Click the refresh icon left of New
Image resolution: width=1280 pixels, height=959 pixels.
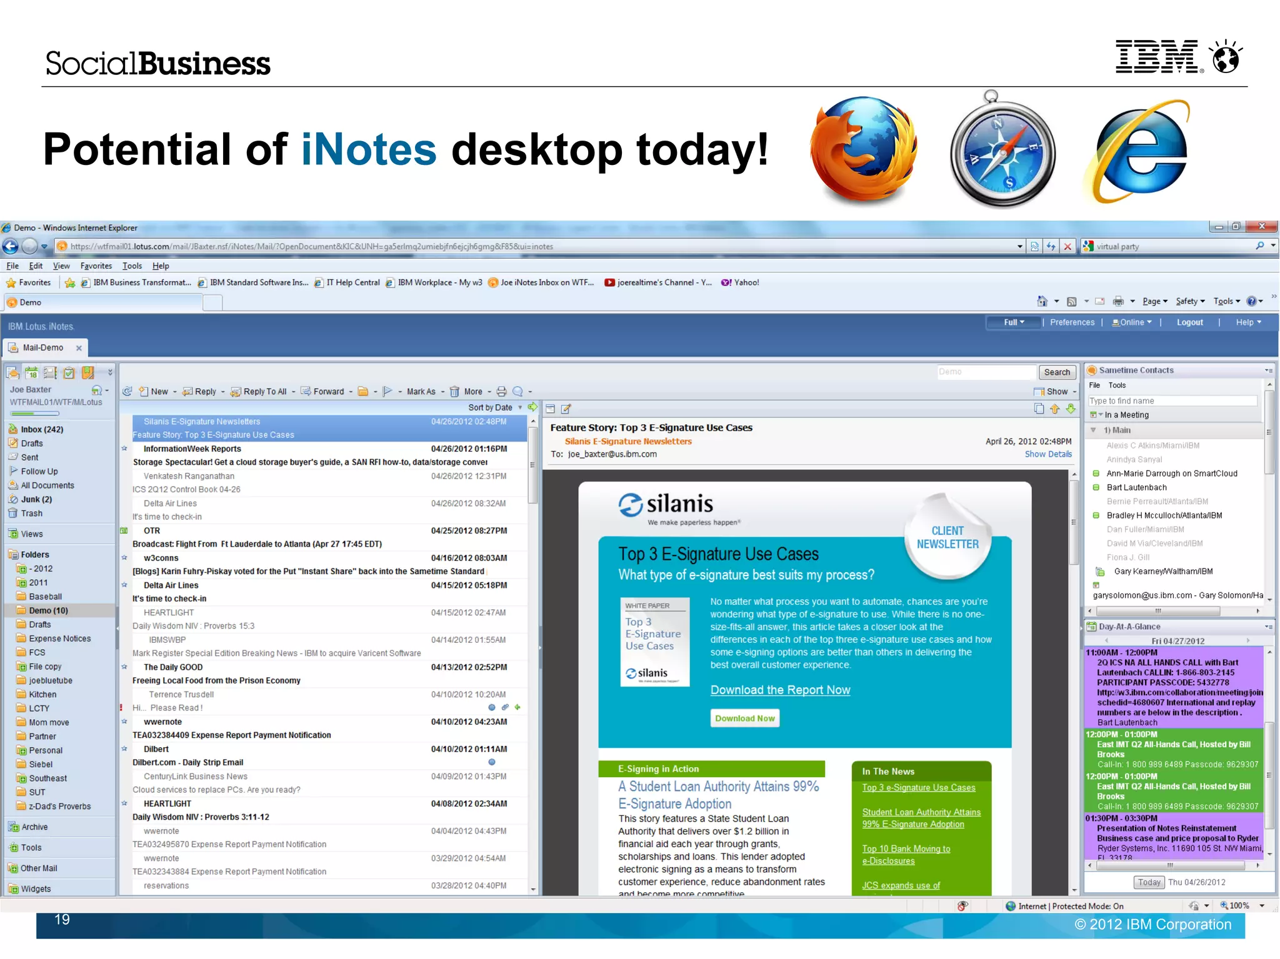tap(127, 392)
